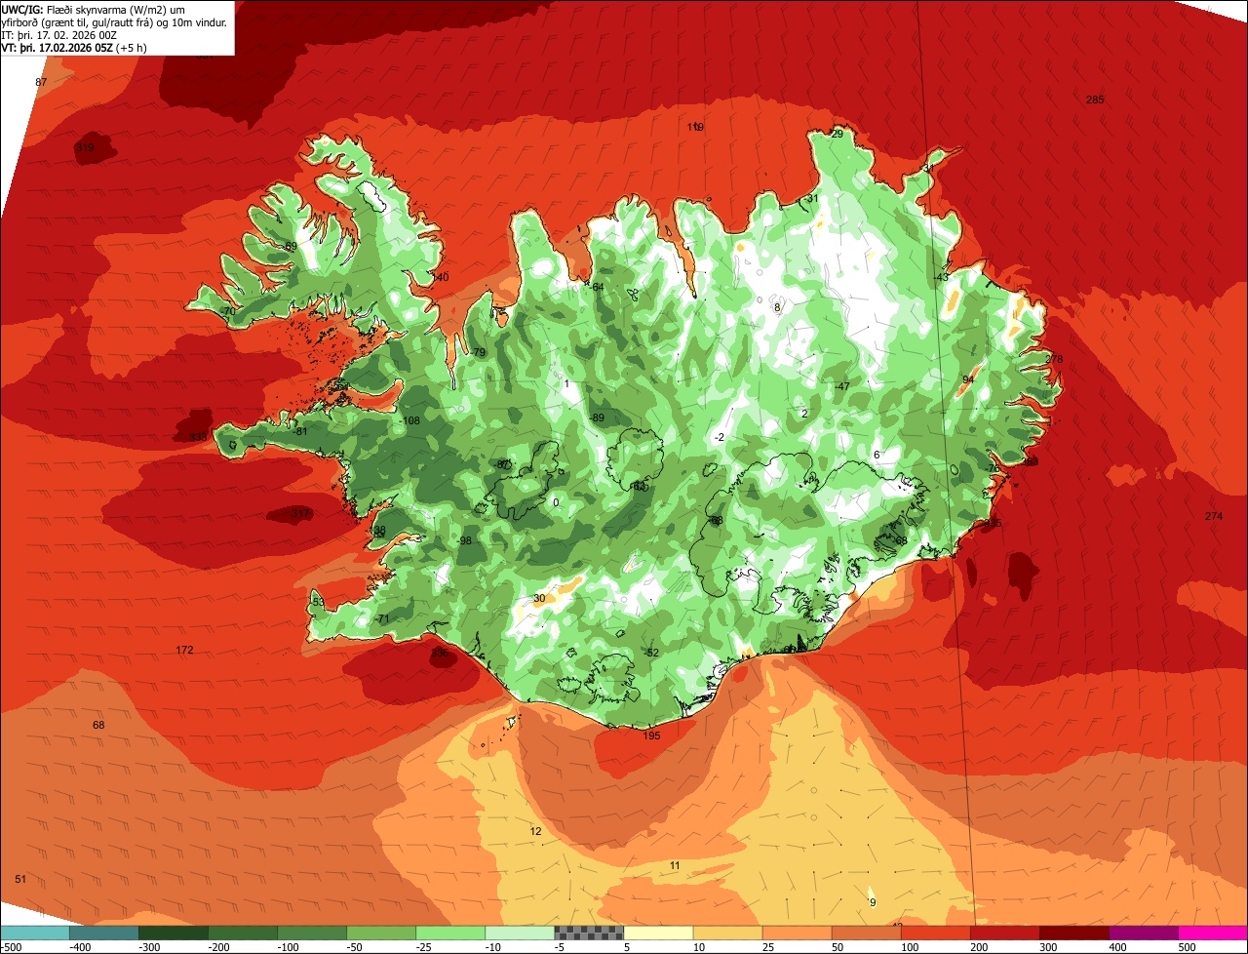Click the '-47' map value
Screen dimensions: 1248x954
click(841, 386)
